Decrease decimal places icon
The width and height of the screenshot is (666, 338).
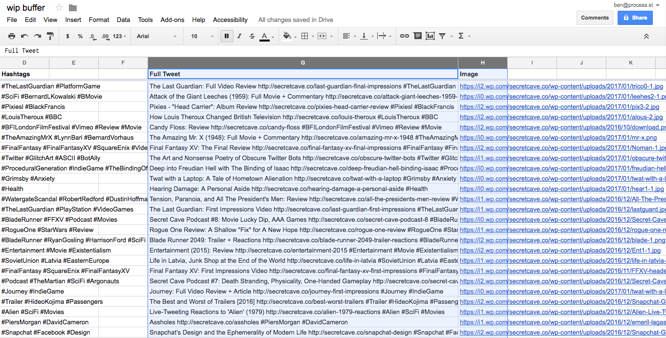click(92, 36)
